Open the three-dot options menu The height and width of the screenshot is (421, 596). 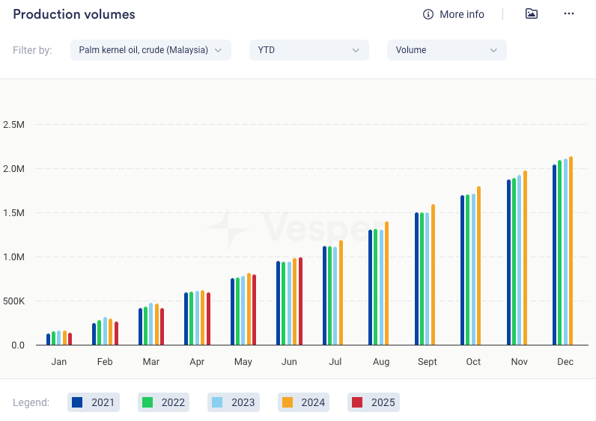pyautogui.click(x=569, y=14)
